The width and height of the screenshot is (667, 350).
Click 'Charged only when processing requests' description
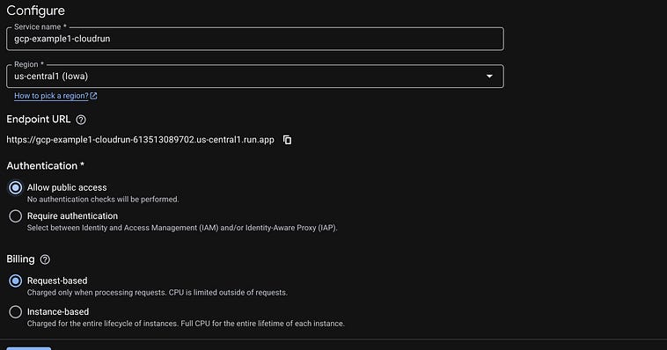[158, 293]
